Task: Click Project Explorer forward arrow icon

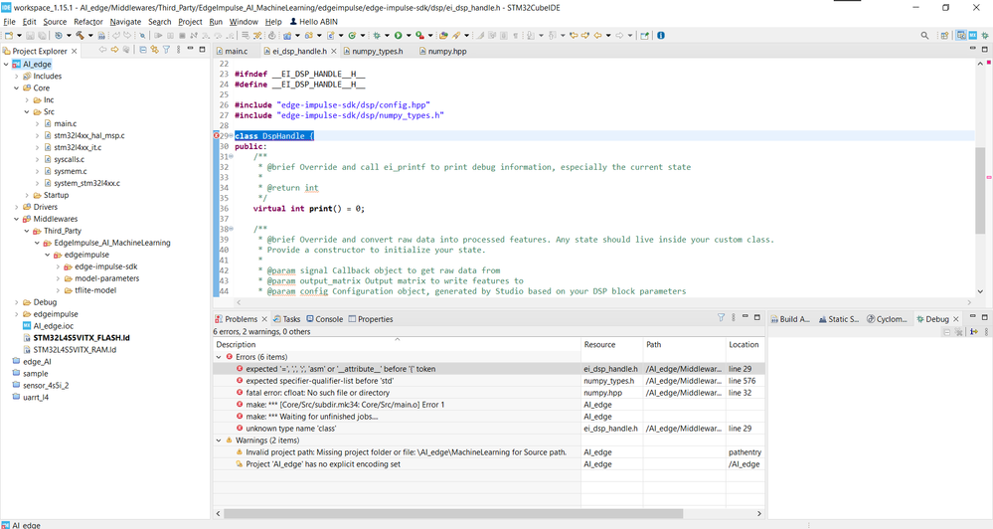Action: tap(114, 50)
